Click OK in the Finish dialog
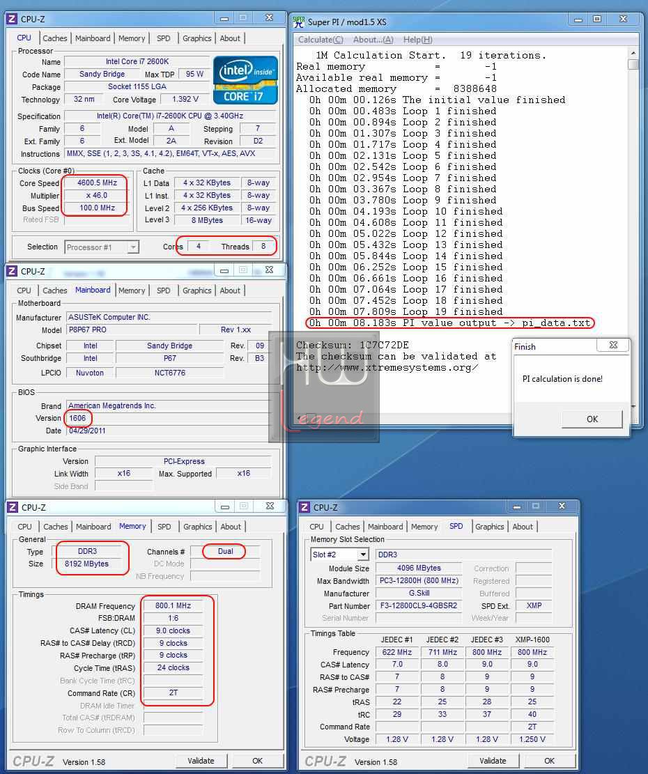The height and width of the screenshot is (774, 648). (x=592, y=419)
